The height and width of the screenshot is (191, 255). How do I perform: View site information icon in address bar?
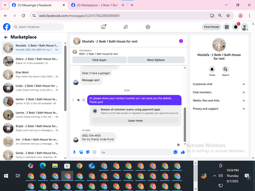pyautogui.click(x=34, y=16)
